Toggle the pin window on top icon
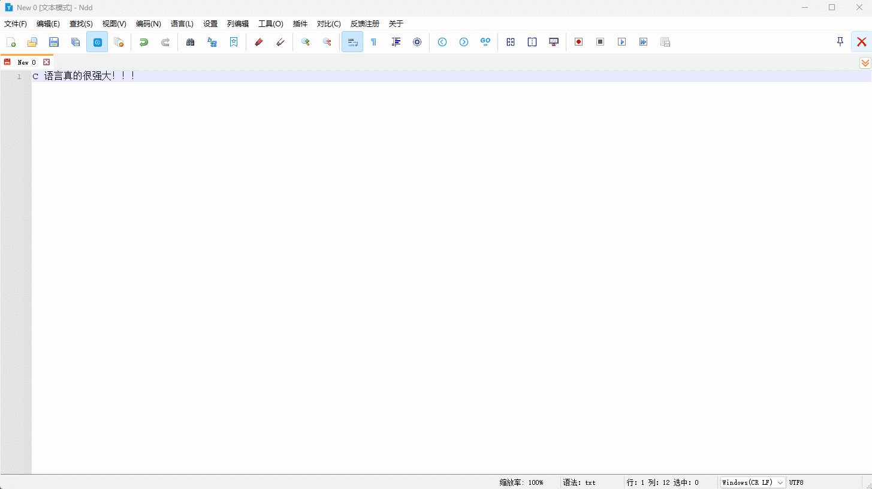The width and height of the screenshot is (872, 489). click(x=840, y=42)
